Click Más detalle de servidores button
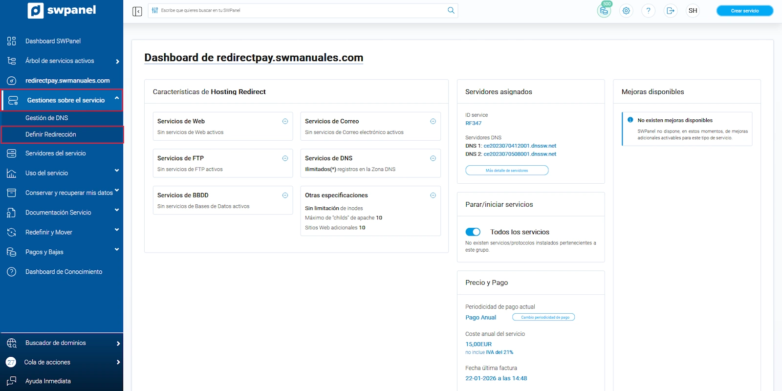The width and height of the screenshot is (782, 391). point(506,170)
